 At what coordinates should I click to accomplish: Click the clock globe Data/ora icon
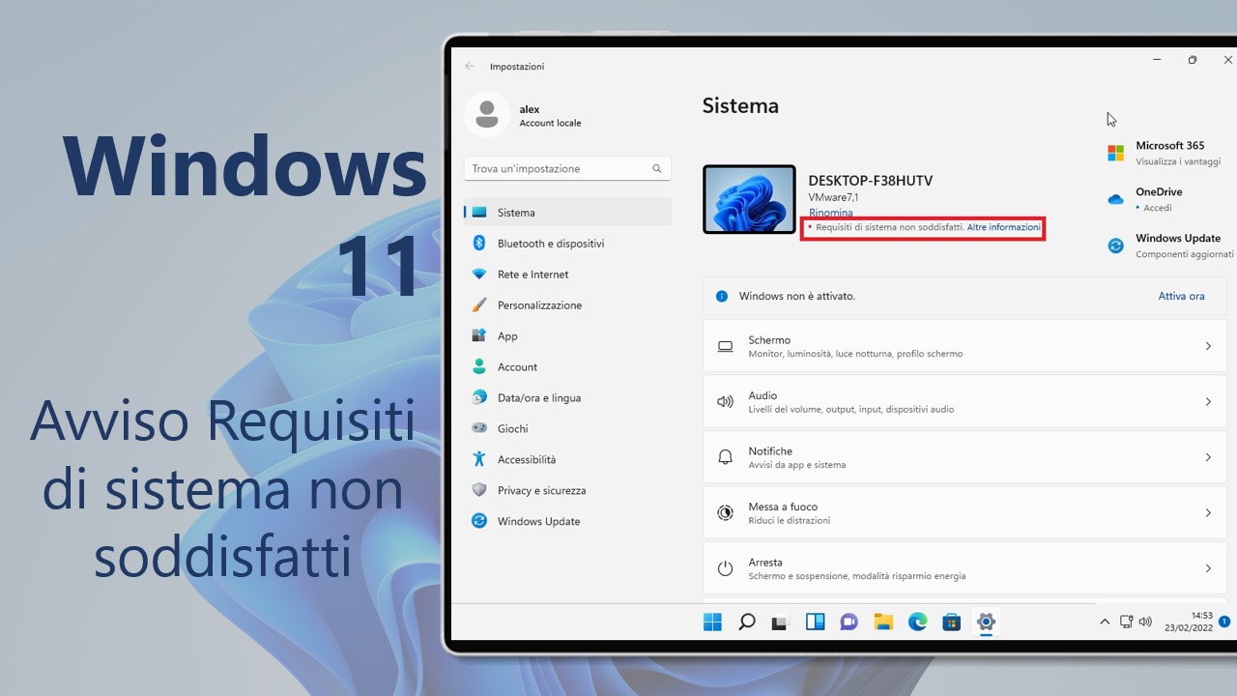478,397
